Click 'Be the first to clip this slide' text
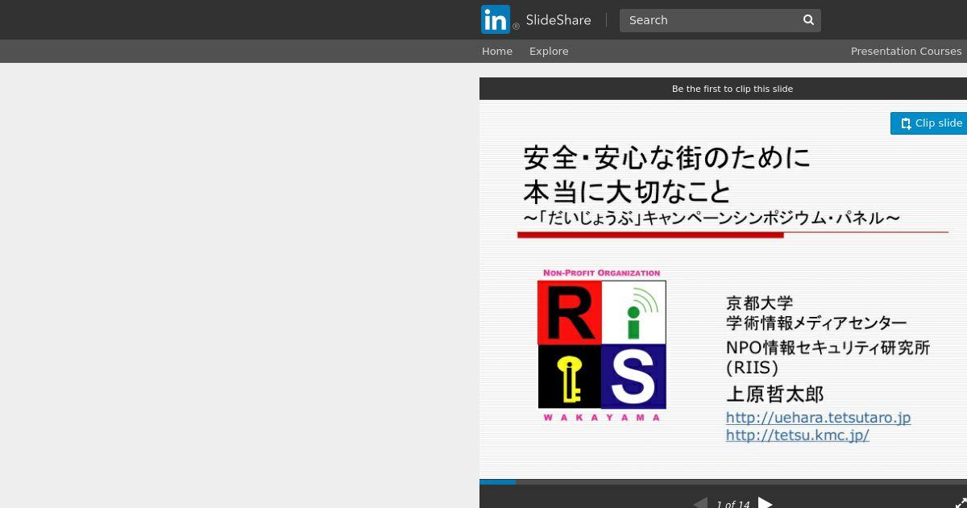Screen dimensions: 967x508 tap(733, 89)
